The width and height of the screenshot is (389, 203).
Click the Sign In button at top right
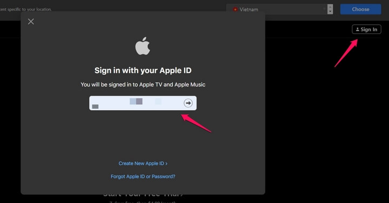click(x=366, y=30)
